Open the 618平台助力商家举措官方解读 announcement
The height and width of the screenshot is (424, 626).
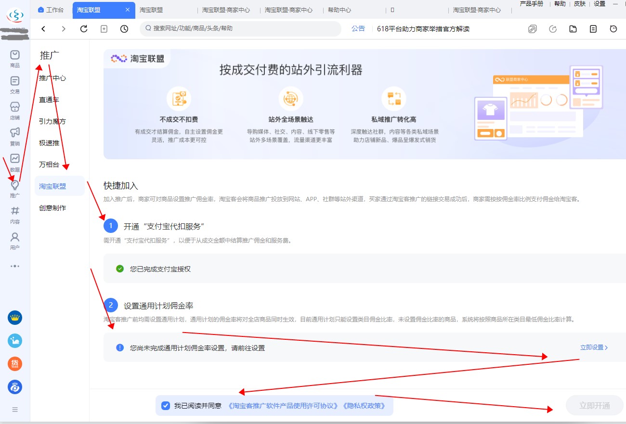click(423, 29)
